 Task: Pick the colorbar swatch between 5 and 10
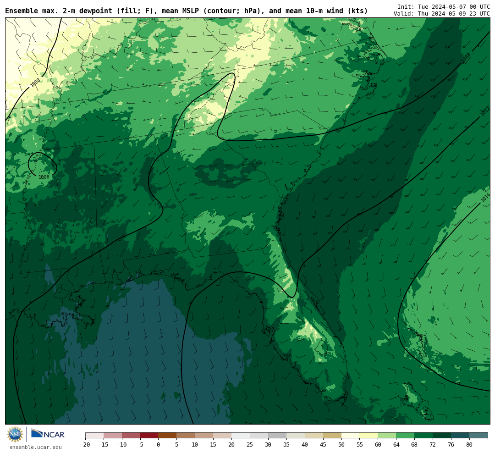click(186, 436)
